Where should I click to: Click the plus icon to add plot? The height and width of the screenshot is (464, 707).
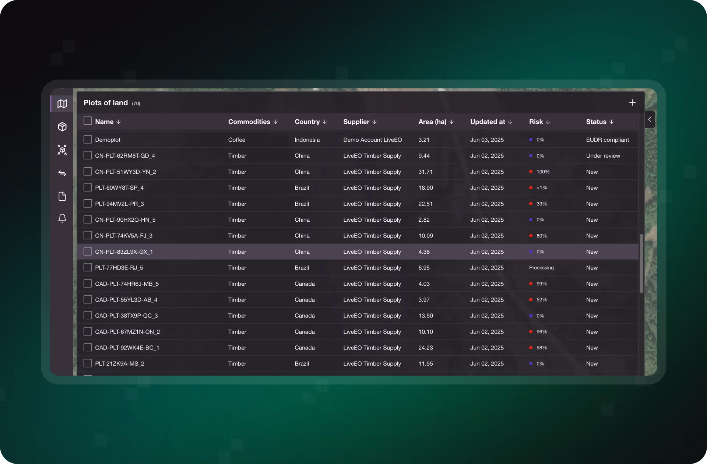click(632, 103)
